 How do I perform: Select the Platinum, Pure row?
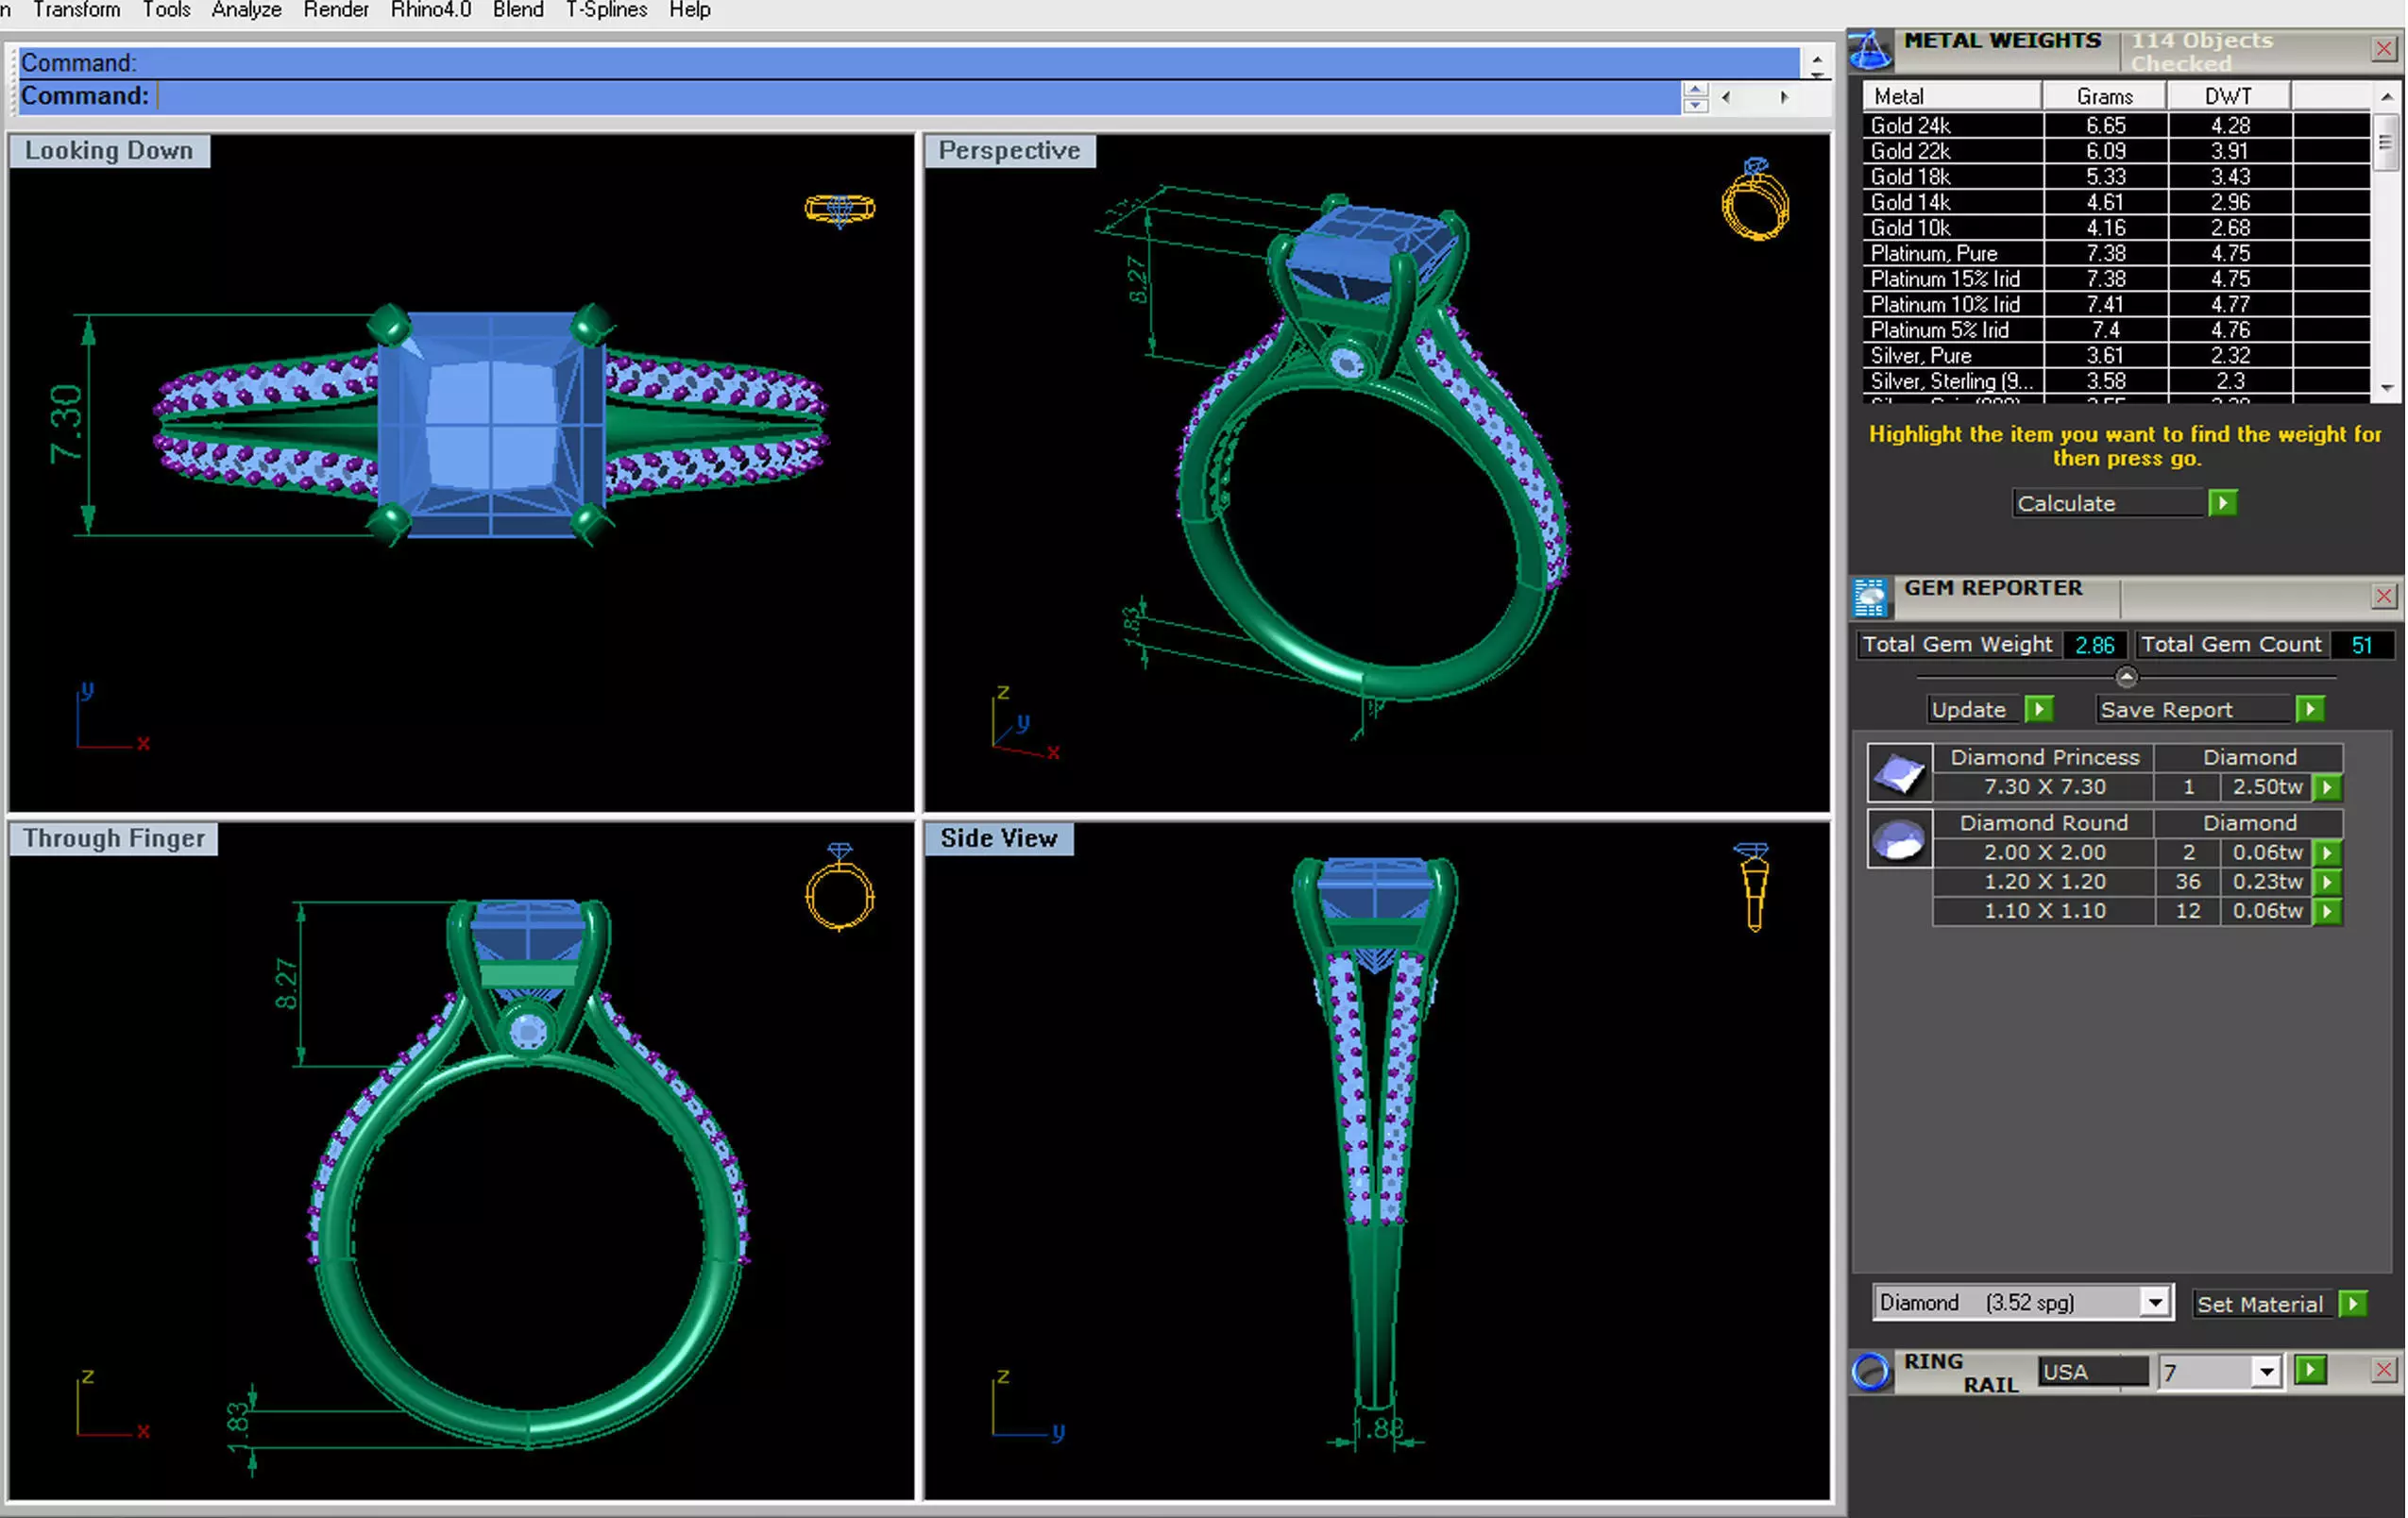tap(2115, 253)
